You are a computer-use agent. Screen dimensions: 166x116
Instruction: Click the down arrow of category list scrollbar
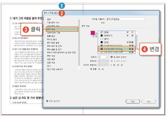coord(79,70)
